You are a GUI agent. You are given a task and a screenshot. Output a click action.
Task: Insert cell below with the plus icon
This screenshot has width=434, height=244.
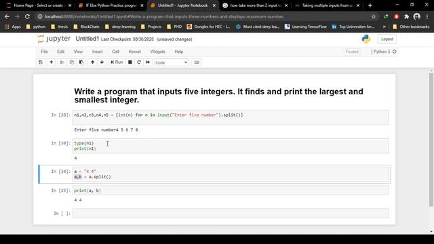pos(52,62)
